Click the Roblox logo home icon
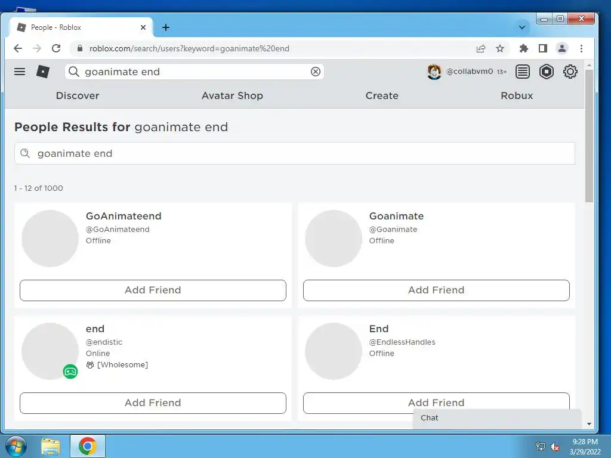 point(43,72)
